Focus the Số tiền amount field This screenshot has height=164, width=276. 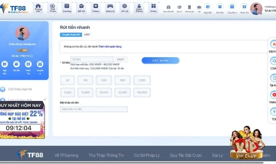92,59
